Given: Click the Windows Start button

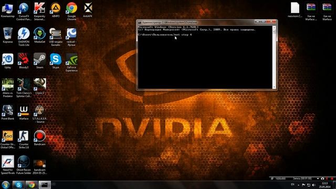Looking at the screenshot, I should (6, 185).
